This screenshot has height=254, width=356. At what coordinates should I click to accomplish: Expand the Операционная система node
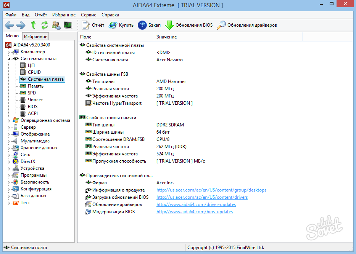pos(9,120)
